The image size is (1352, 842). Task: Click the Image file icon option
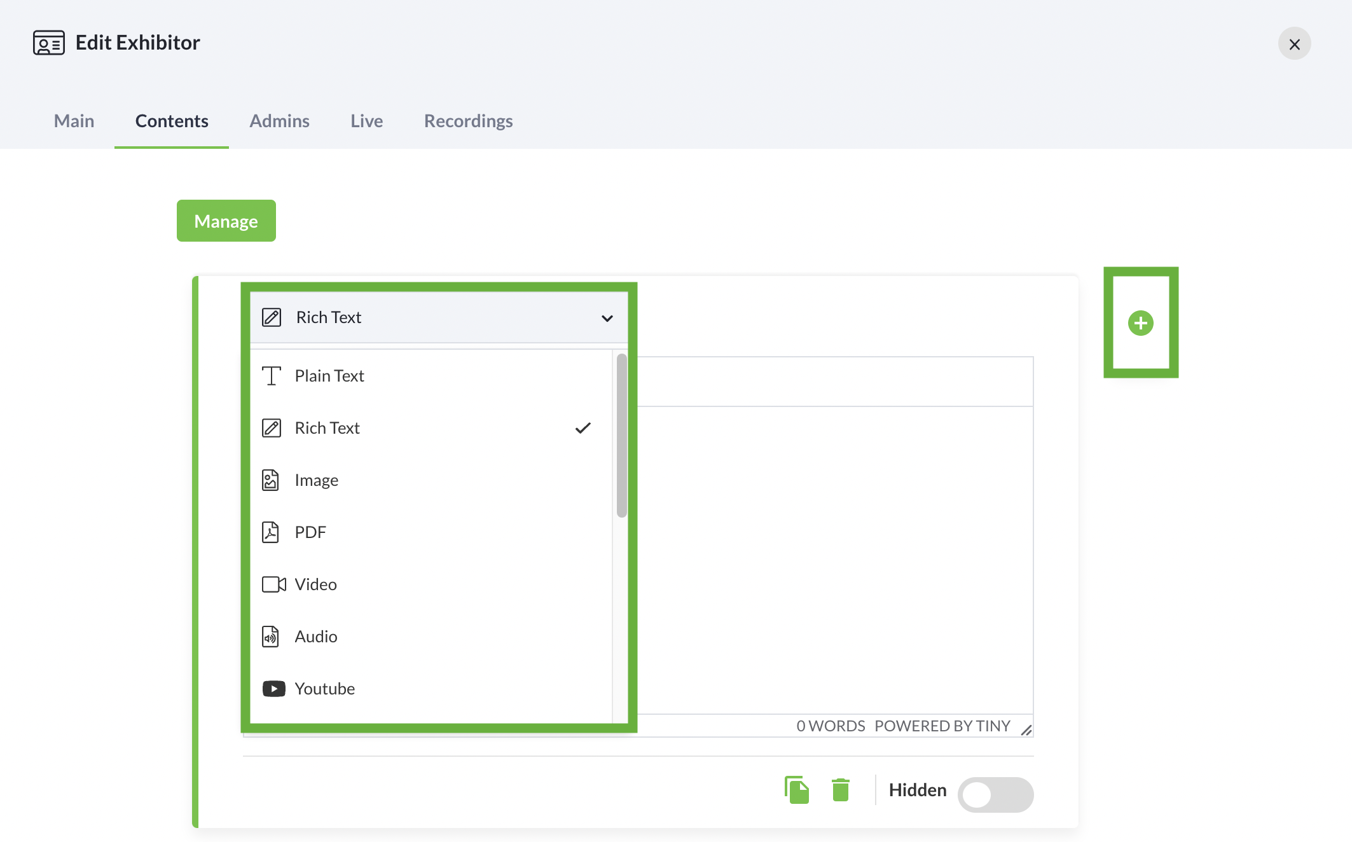[x=271, y=480]
